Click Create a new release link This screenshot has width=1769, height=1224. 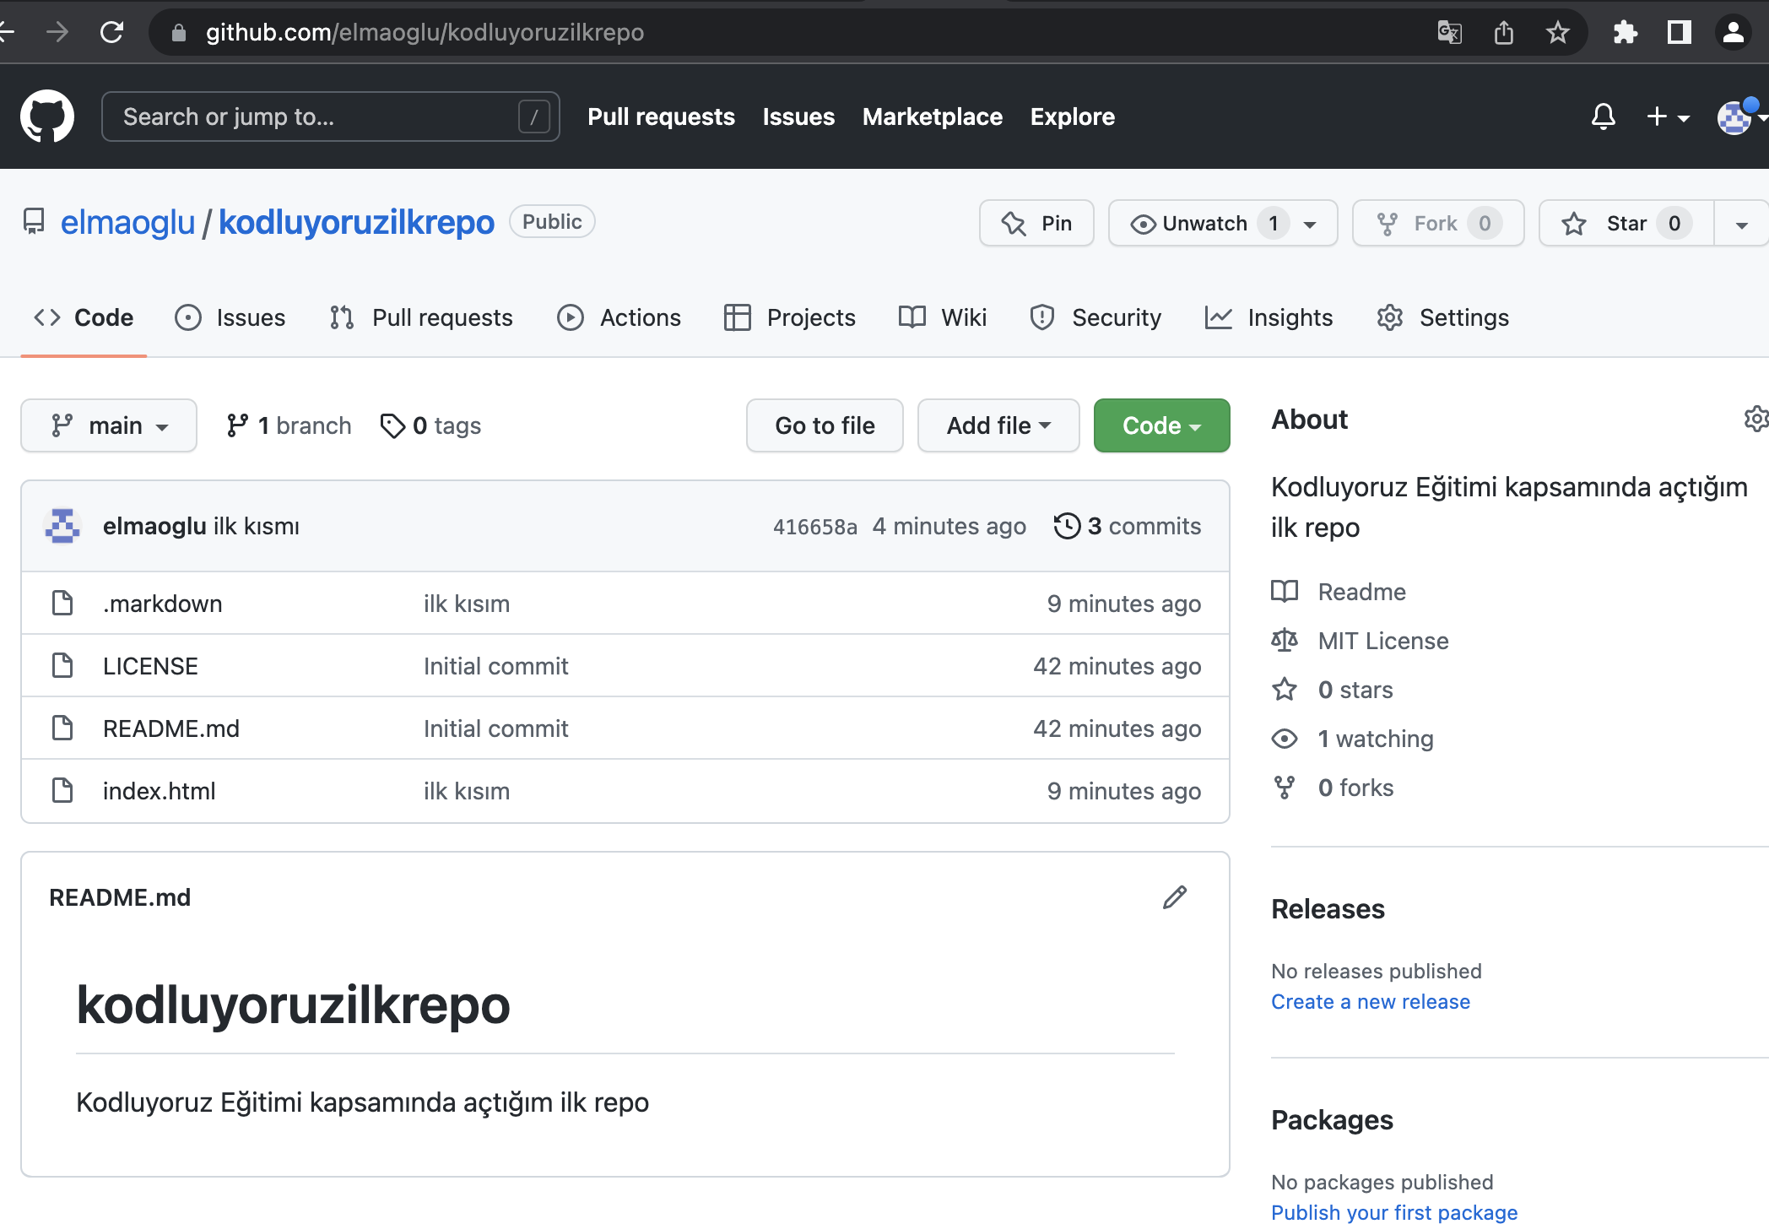point(1371,1002)
